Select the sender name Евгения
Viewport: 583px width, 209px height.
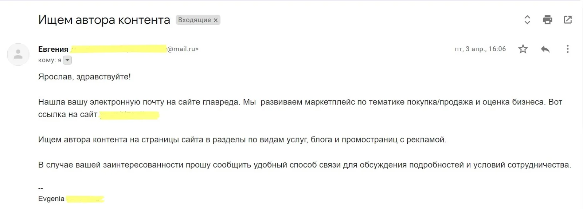(53, 49)
